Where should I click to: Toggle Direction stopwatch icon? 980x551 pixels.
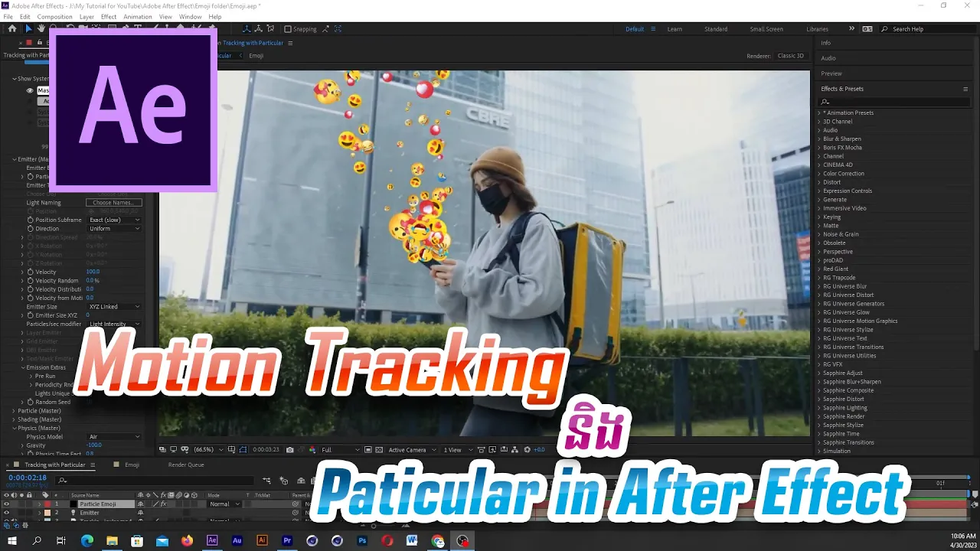[x=31, y=229]
